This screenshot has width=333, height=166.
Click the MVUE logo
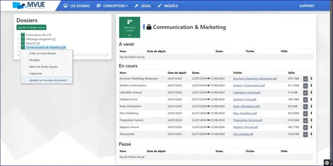(x=29, y=5)
